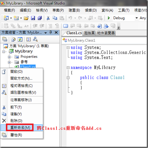Viewport: 148px width, 148px height.
Task: Click the Add New Item toolbar icon
Action: tap(16, 18)
